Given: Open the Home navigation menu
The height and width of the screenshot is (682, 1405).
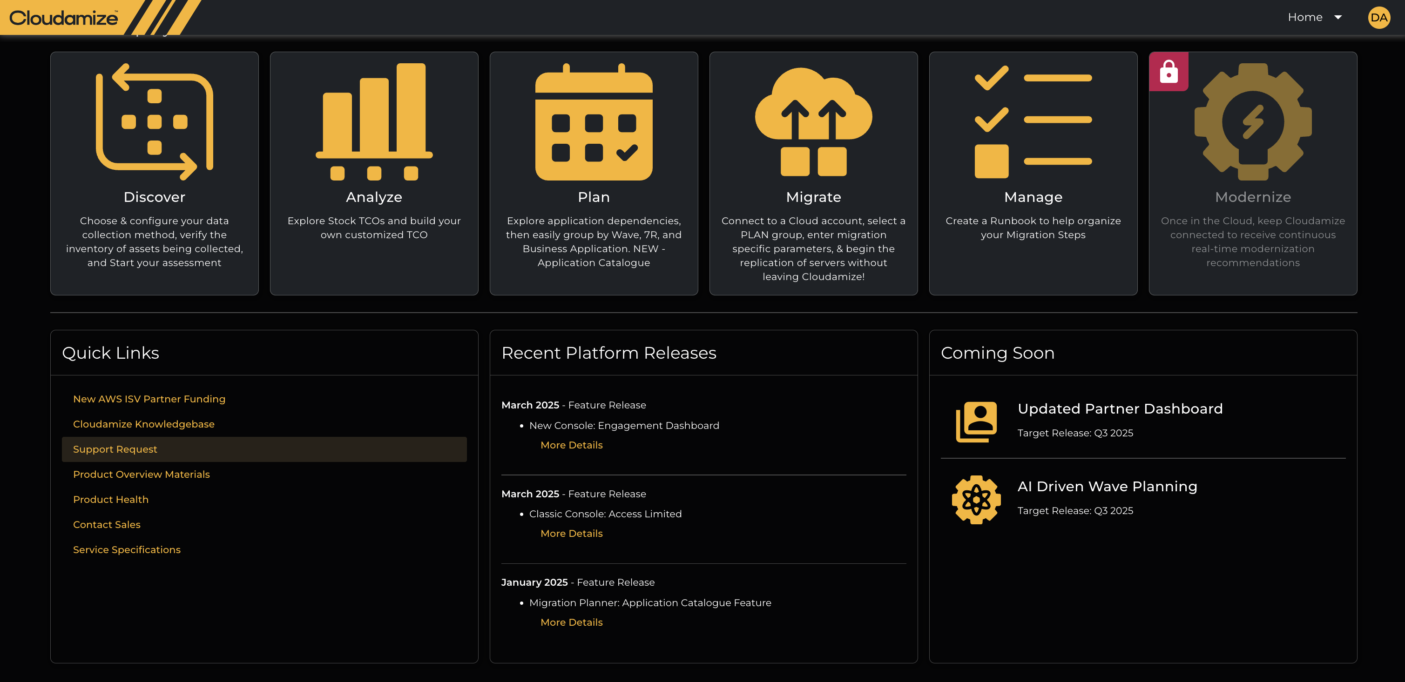Looking at the screenshot, I should tap(1304, 17).
